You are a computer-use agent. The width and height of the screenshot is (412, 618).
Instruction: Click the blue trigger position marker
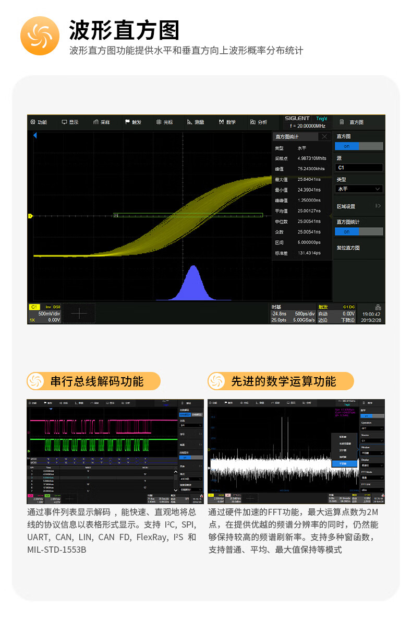point(35,135)
